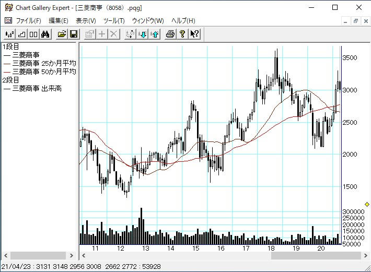
Task: Click the blue down arrow icon
Action: (143, 34)
